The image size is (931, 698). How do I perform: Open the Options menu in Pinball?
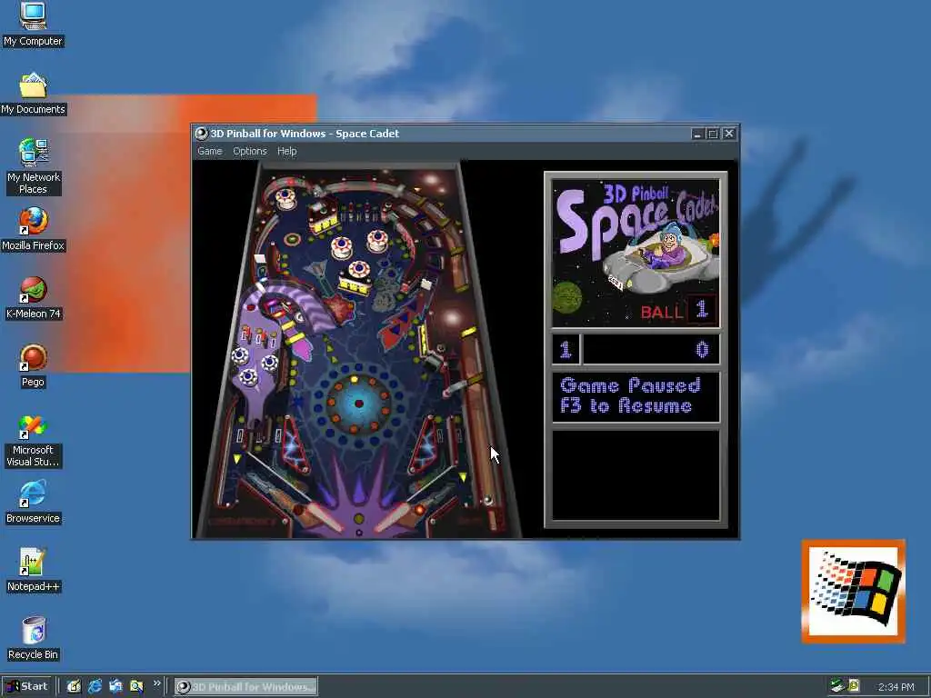[249, 152]
